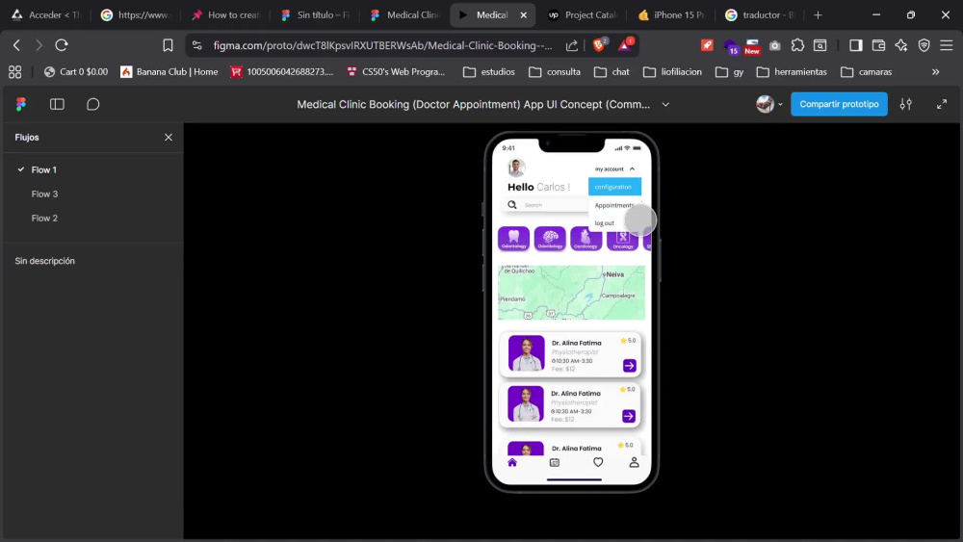Tap first Dr. Alina Fatima doctor photo
Image resolution: width=963 pixels, height=542 pixels.
527,353
